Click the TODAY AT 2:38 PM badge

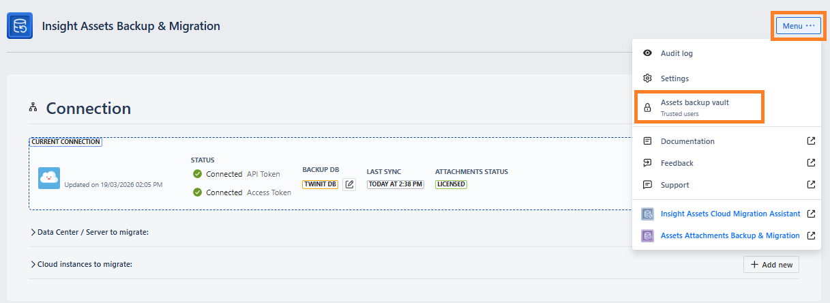coord(396,184)
